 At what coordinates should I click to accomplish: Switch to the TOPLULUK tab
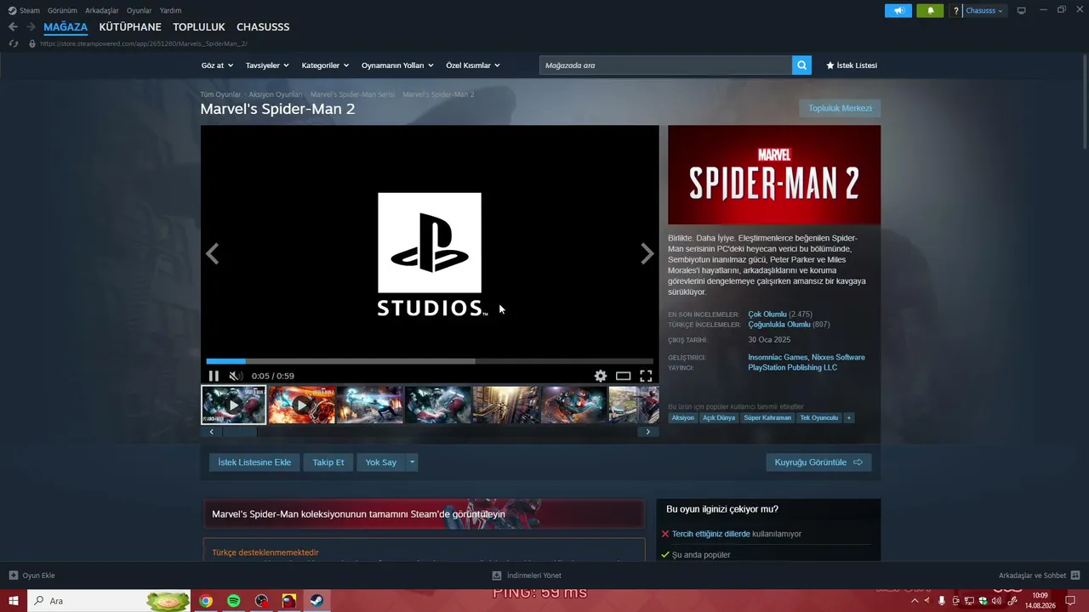(x=199, y=27)
